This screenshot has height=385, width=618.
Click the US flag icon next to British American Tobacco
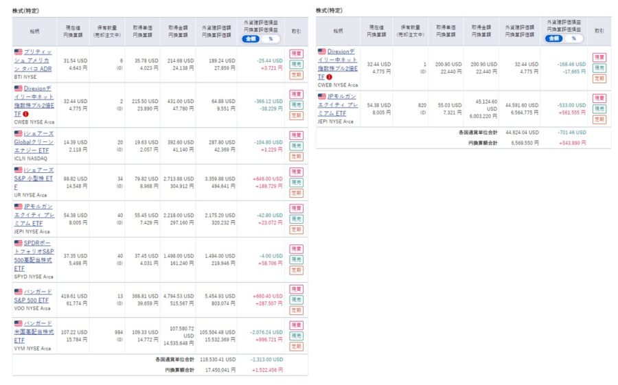pos(19,51)
